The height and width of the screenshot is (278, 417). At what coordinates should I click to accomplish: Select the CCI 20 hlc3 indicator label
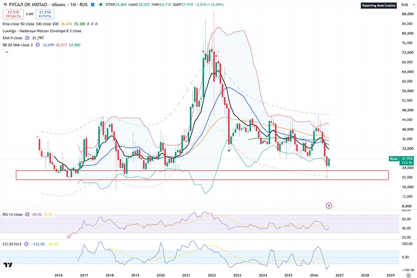(x=12, y=244)
